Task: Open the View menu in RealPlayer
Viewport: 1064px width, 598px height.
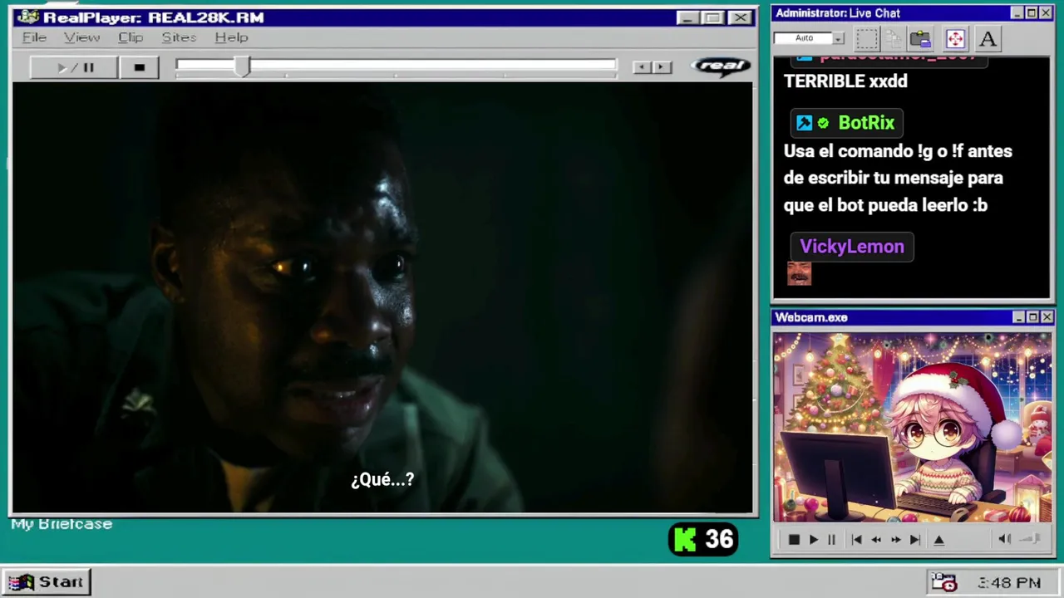Action: pyautogui.click(x=81, y=37)
